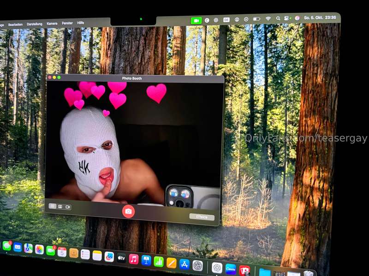Minimize the Photo Booth window
Screen dimensions: 369x276
pyautogui.click(x=54, y=77)
